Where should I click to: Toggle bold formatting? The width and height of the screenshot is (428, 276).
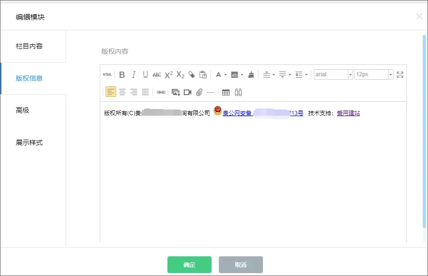[x=122, y=75]
